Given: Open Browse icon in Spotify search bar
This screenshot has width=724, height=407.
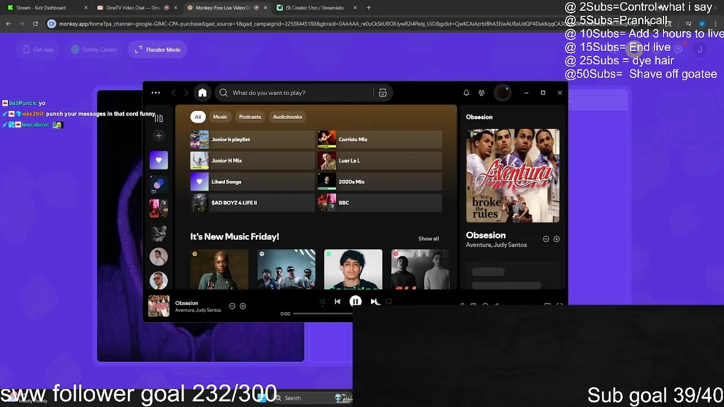Looking at the screenshot, I should click(x=382, y=93).
